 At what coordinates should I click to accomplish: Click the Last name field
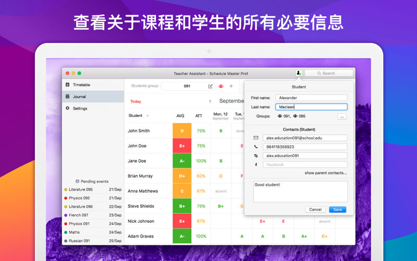coord(311,107)
